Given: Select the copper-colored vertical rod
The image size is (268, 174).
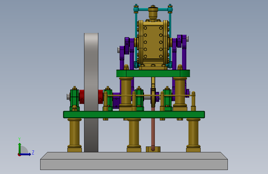Looking at the screenshot, I should point(153,128).
